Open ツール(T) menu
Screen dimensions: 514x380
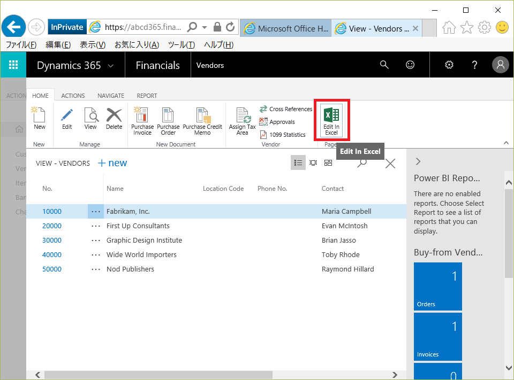182,45
